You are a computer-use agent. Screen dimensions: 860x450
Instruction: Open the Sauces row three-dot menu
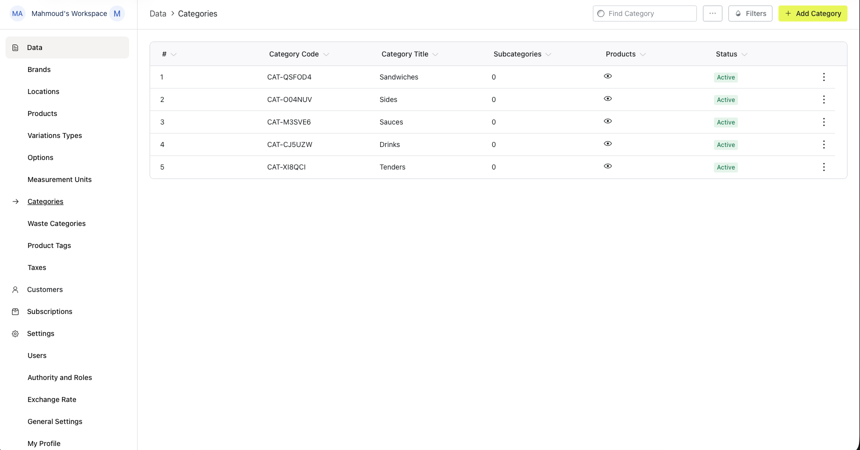point(823,122)
